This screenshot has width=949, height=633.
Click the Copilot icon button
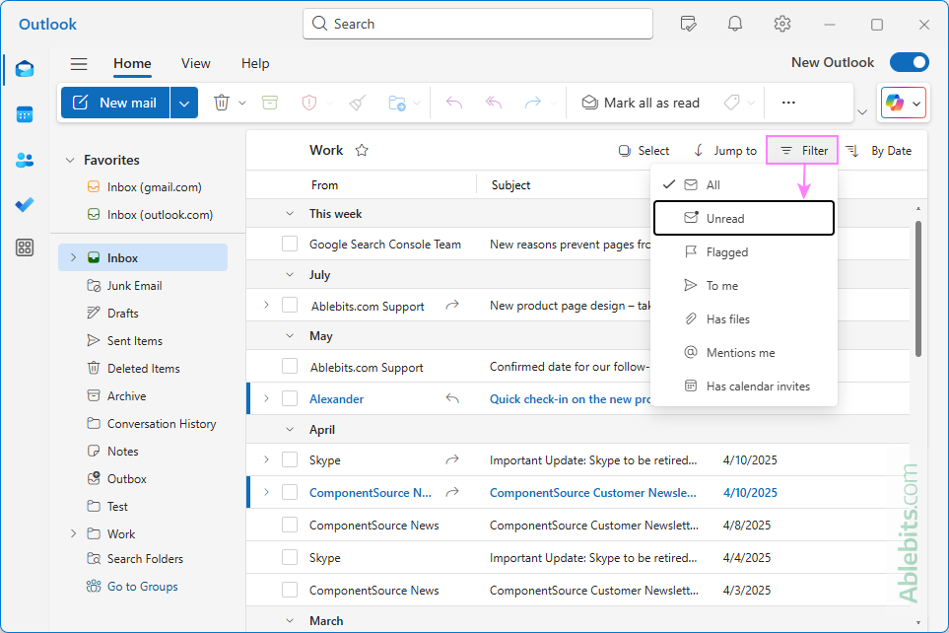tap(894, 103)
